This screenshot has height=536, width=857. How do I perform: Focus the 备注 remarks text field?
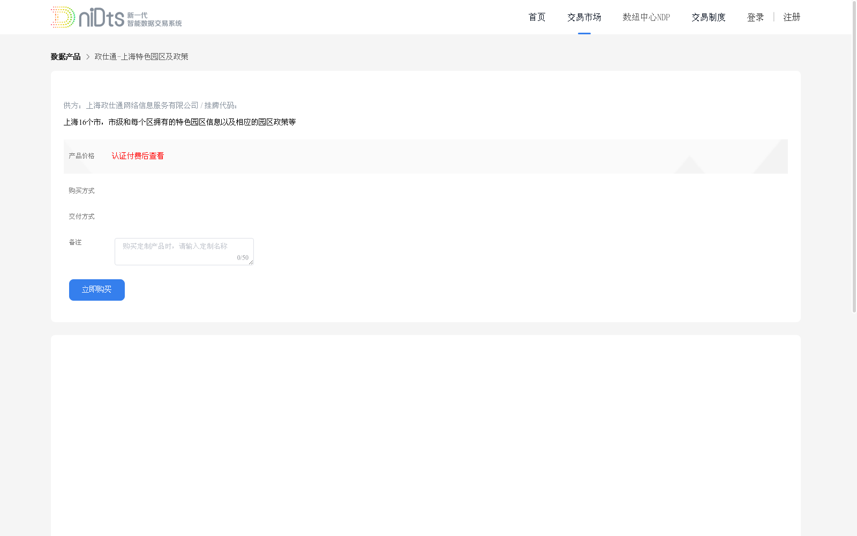click(184, 251)
